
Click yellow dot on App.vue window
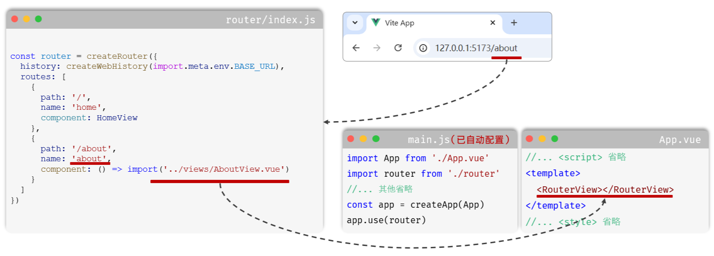pos(542,139)
